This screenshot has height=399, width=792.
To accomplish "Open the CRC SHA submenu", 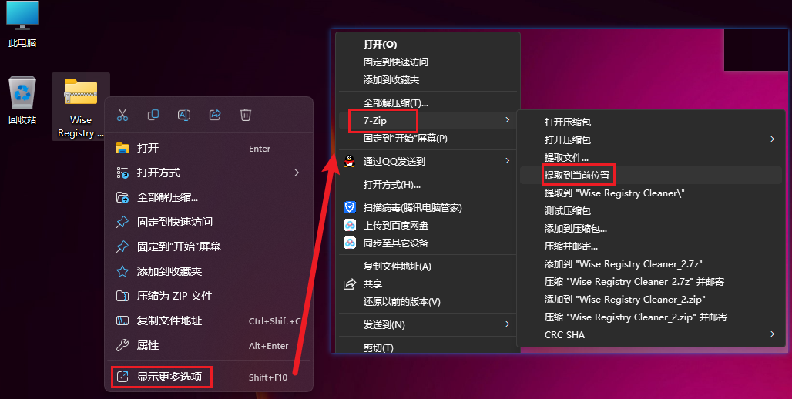I will [650, 334].
